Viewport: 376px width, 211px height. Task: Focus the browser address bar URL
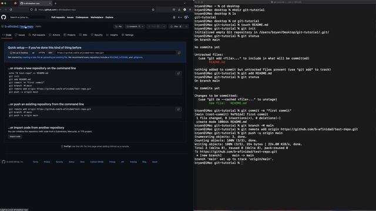click(58, 10)
